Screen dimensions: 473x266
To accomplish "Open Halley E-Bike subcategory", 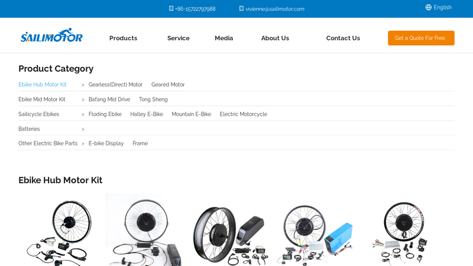I will [147, 114].
